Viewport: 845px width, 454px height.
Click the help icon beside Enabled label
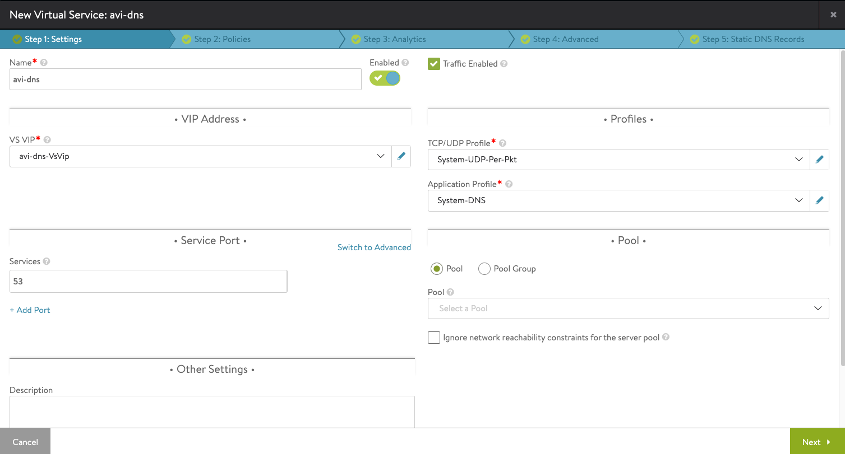tap(405, 63)
